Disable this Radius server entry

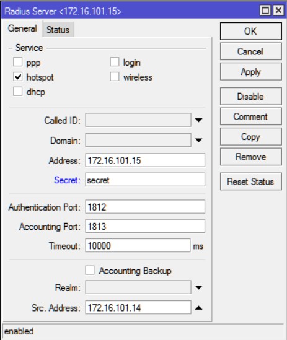pyautogui.click(x=251, y=96)
